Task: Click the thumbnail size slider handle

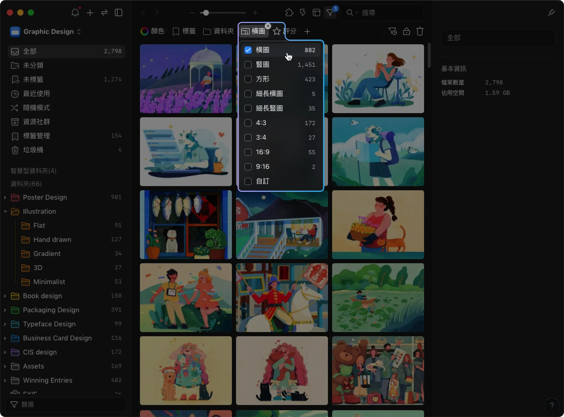Action: click(x=206, y=13)
